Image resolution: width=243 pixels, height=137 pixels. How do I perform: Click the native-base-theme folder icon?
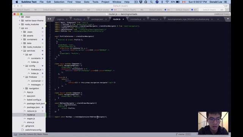pyautogui.click(x=22, y=21)
